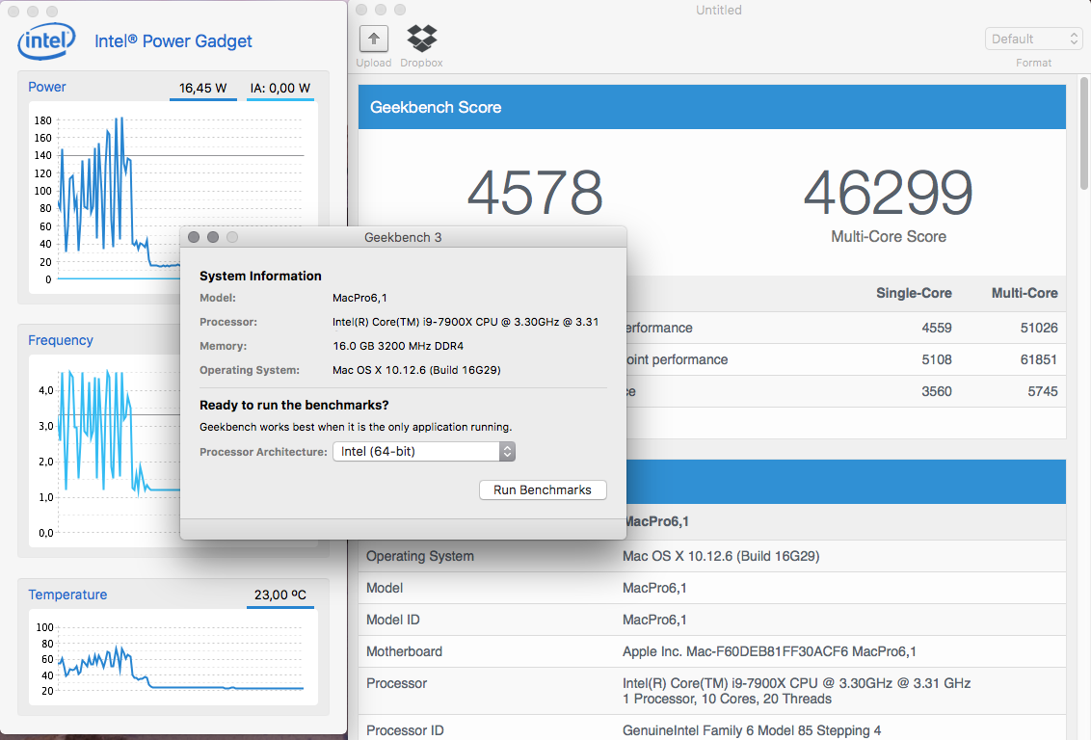The height and width of the screenshot is (740, 1091).
Task: Click the Multi-Core Score label
Action: (889, 236)
